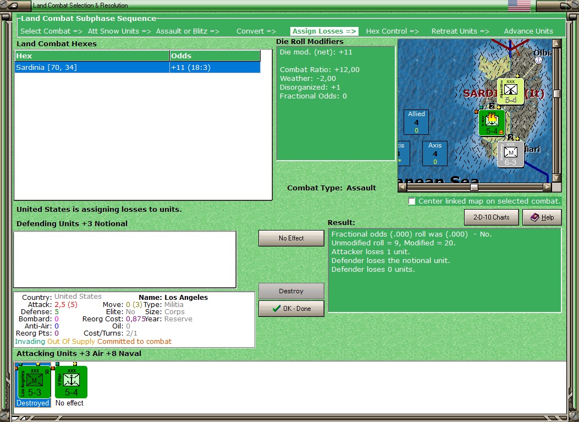Go to Hex Control subphase
The width and height of the screenshot is (579, 422).
click(393, 31)
